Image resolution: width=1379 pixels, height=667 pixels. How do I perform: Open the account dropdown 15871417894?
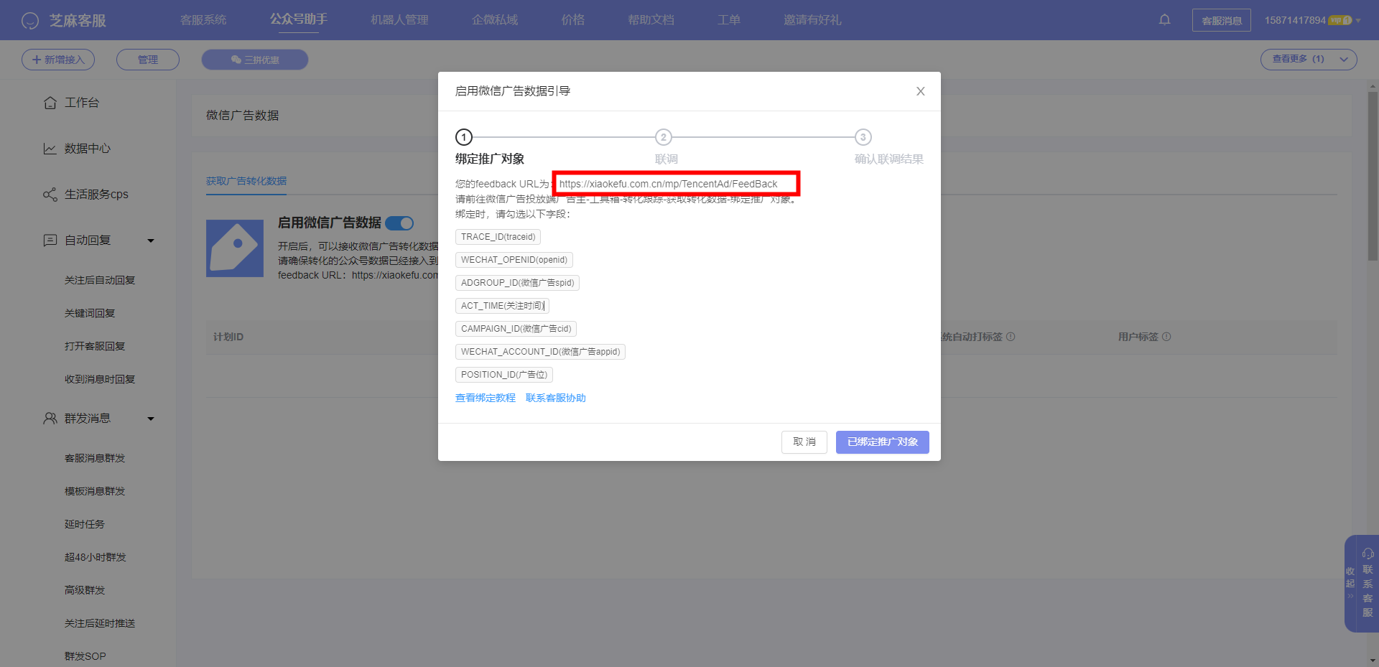coord(1312,20)
